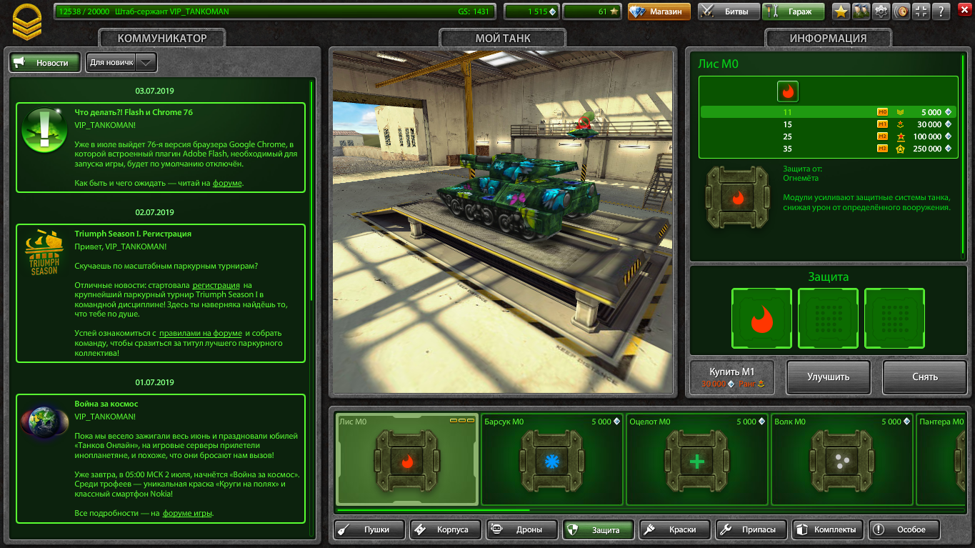Open the Гараж garage button
975x548 pixels.
coord(793,11)
